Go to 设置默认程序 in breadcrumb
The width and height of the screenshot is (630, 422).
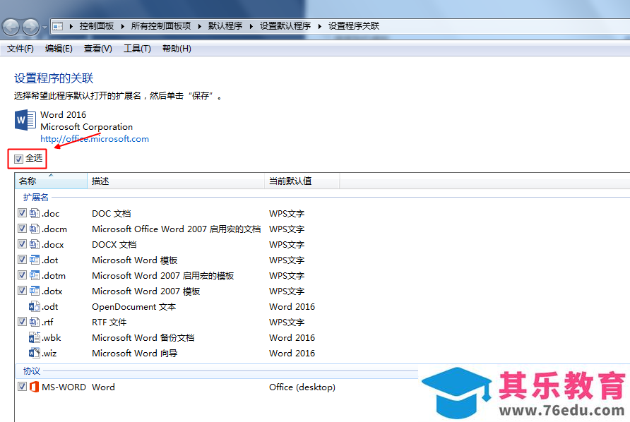pos(285,26)
